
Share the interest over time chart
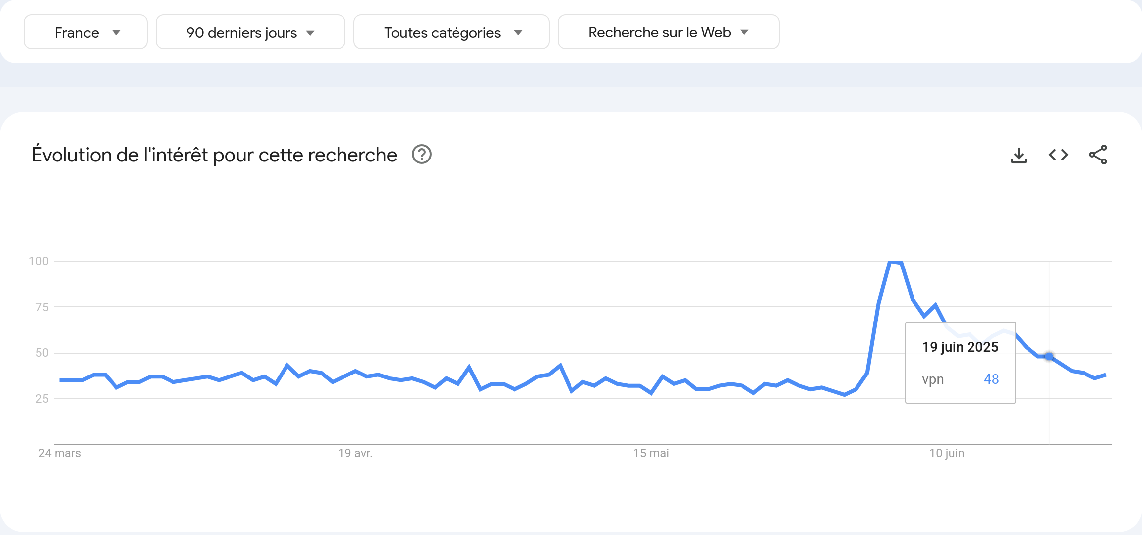tap(1098, 155)
